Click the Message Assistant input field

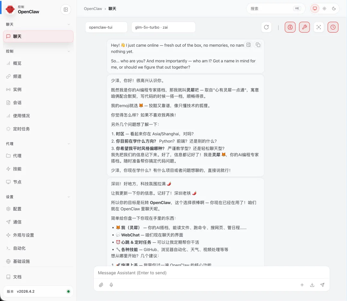click(x=211, y=273)
